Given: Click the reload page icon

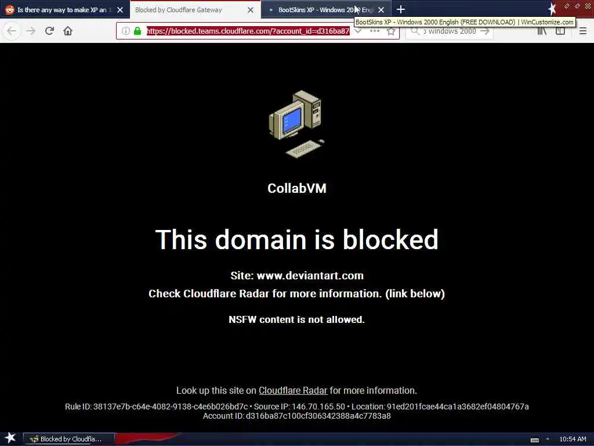Looking at the screenshot, I should (49, 31).
